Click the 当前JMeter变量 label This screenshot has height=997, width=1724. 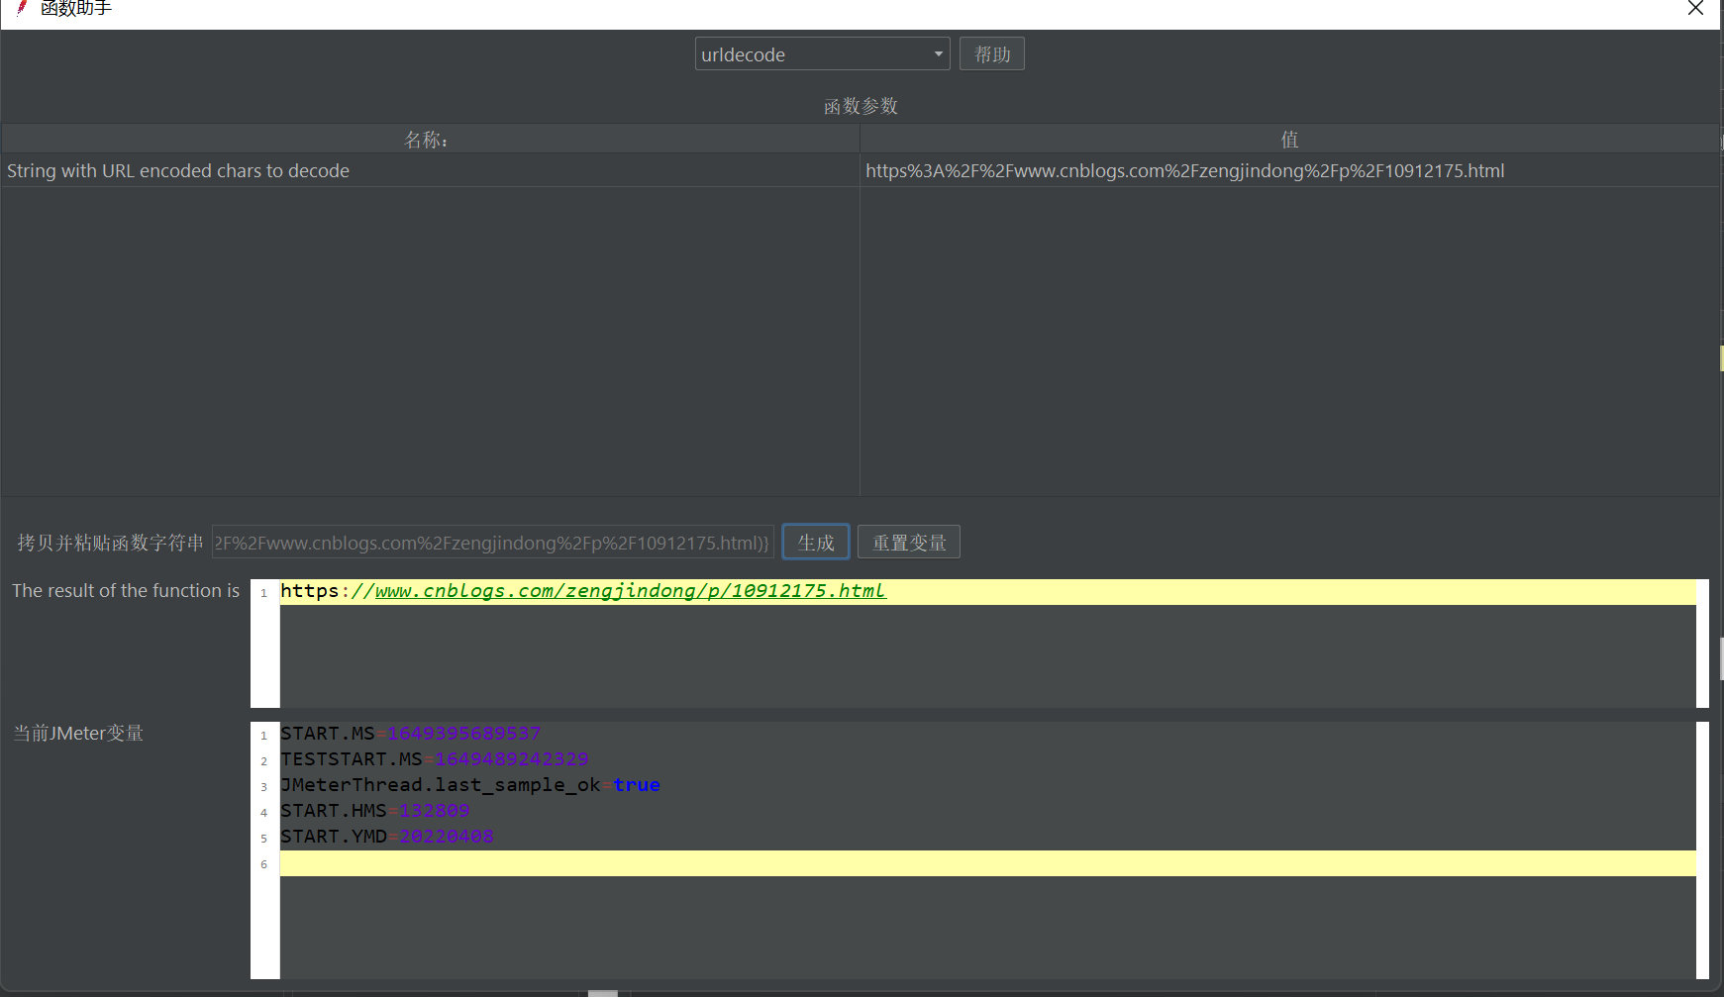[x=78, y=734]
